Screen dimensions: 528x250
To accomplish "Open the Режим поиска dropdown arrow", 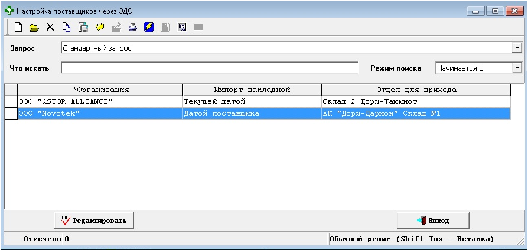I will [517, 68].
